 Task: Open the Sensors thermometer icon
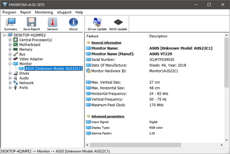point(53,22)
